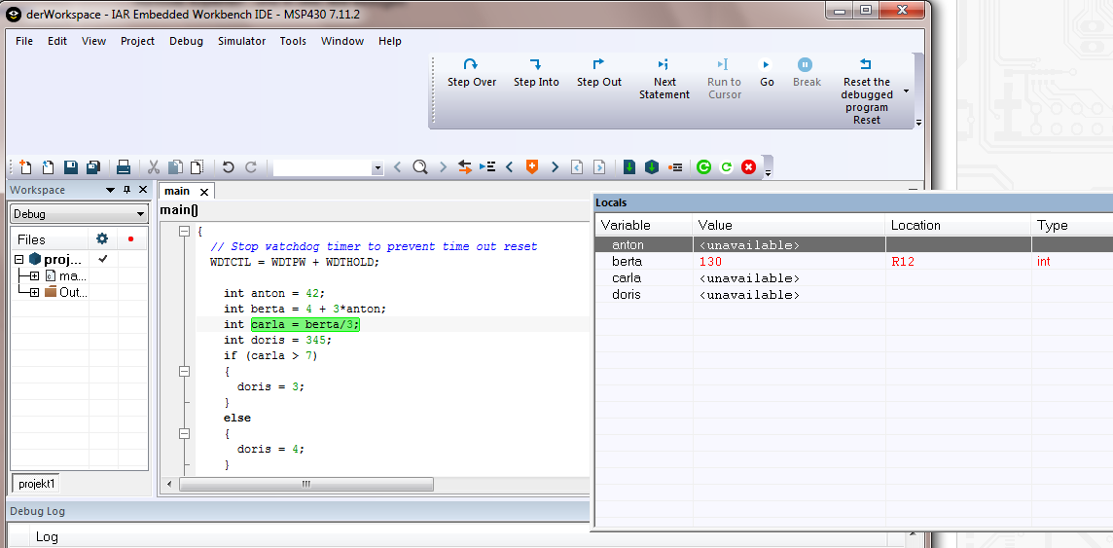Image resolution: width=1113 pixels, height=548 pixels.
Task: Open the Tools menu
Action: click(293, 41)
